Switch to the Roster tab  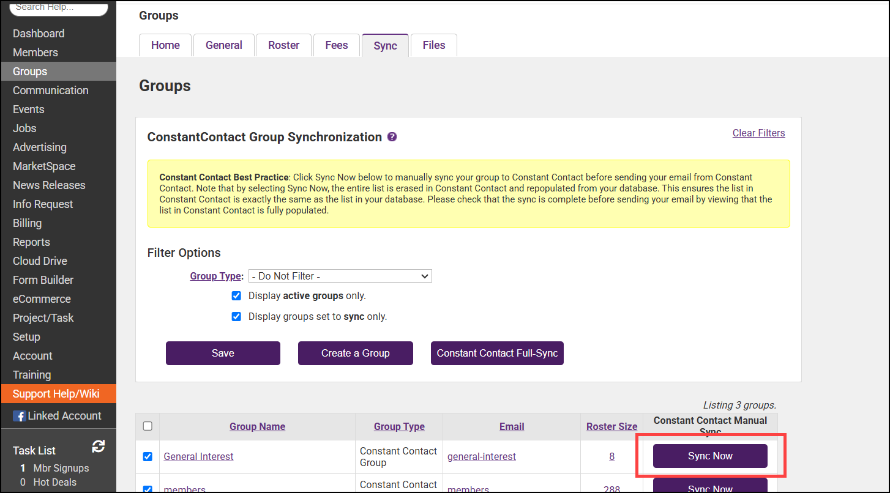point(284,45)
